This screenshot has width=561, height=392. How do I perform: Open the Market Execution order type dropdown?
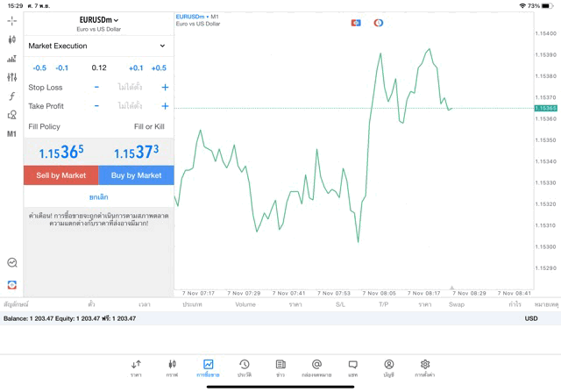[96, 46]
